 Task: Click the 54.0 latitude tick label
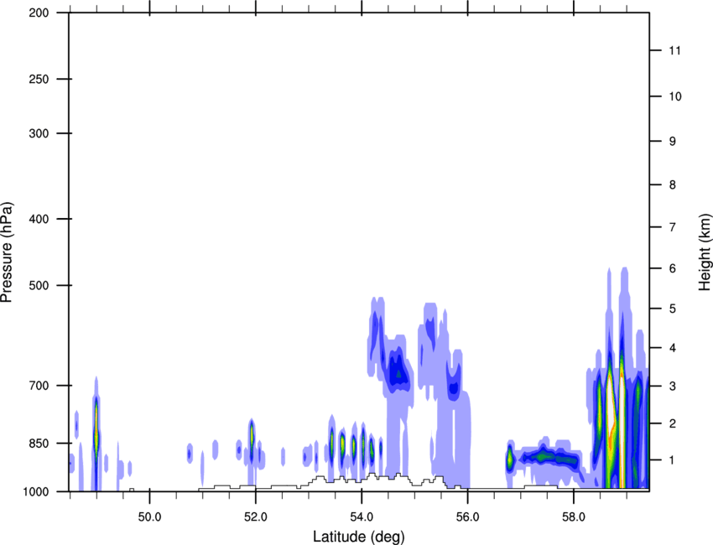coord(362,517)
